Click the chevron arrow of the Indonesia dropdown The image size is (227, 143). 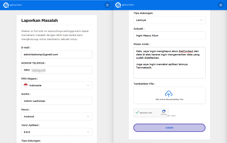tap(88, 85)
